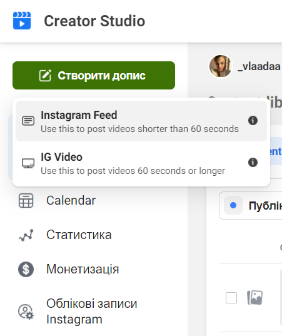Click the Calendar grid icon
Viewport: 282px width, 336px height.
pyautogui.click(x=26, y=201)
